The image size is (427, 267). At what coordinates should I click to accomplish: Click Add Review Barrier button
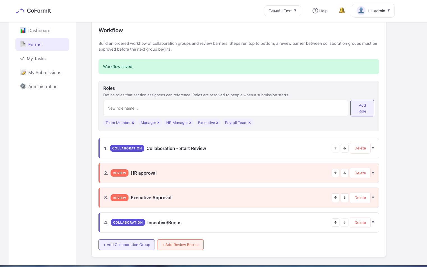pos(180,245)
